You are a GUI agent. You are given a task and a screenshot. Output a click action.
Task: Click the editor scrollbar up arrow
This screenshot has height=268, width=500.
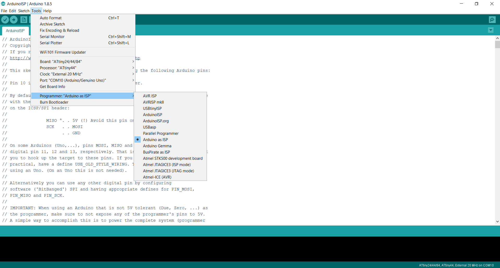click(497, 38)
